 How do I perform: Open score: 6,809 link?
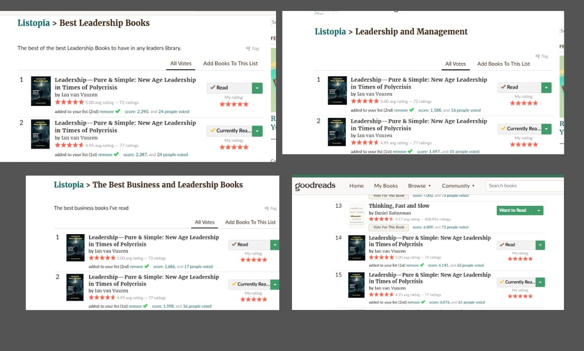423,227
